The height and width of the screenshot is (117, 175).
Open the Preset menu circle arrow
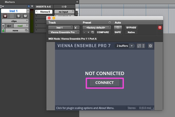click(110, 23)
